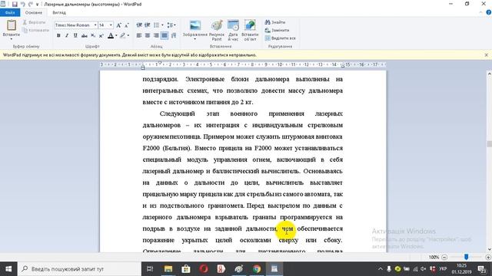Open the line spacing dropdown
This screenshot has width=492, height=276.
click(171, 25)
